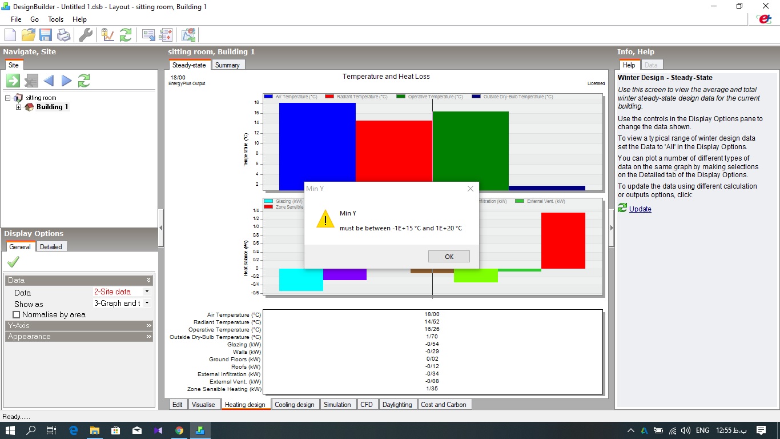Save the model using the floppy disk icon

click(x=46, y=35)
